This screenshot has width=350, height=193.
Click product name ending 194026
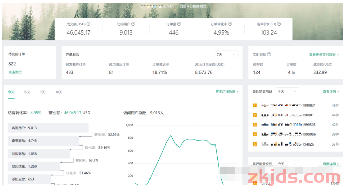tap(292, 144)
